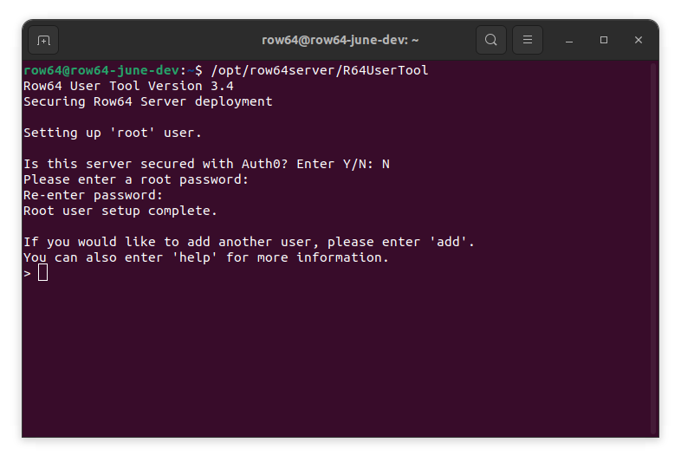The image size is (681, 462).
Task: Click the 'Securing Row64 Server deployment' line
Action: click(148, 101)
